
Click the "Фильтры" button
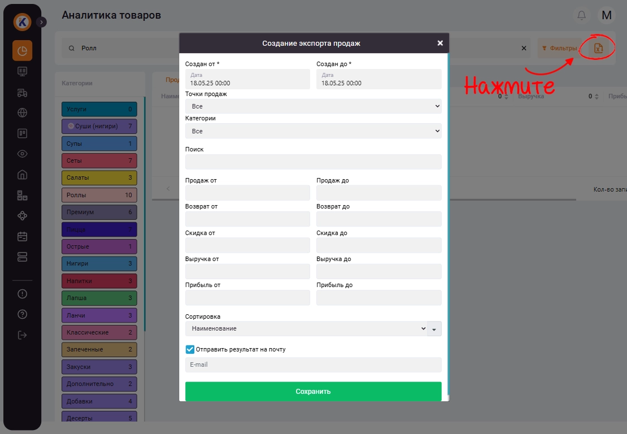tap(559, 49)
